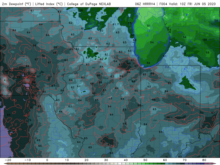
Task: Click the '-20' label on the color scale
Action: click(8, 160)
